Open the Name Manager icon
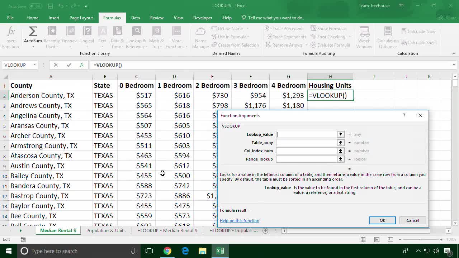This screenshot has width=459, height=258. (201, 32)
